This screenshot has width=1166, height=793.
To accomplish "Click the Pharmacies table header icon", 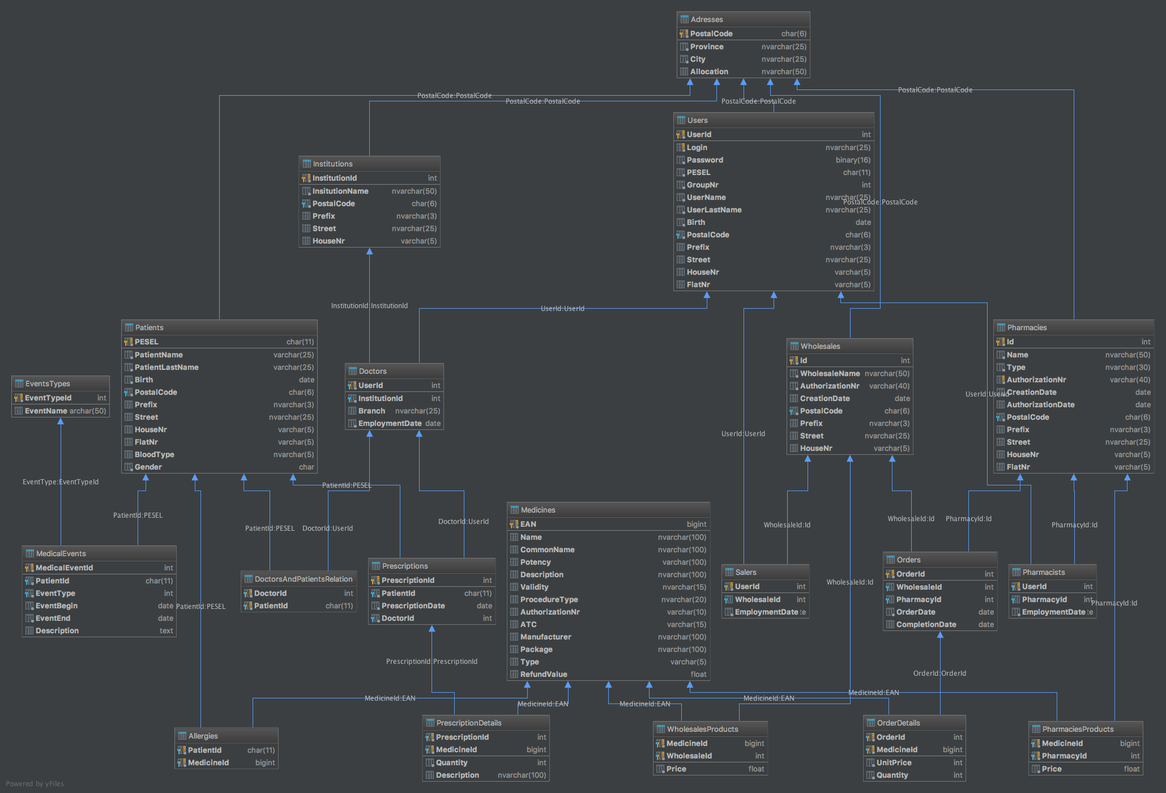I will click(x=1001, y=327).
